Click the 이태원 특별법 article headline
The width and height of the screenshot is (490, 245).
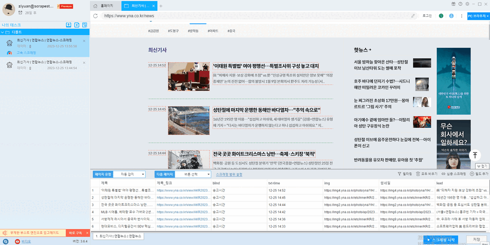[x=266, y=66]
